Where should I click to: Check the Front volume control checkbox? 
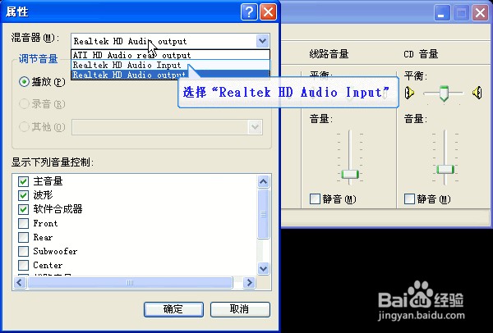point(23,223)
